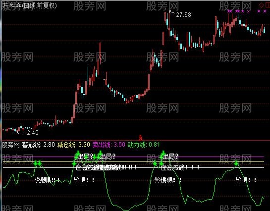The height and width of the screenshot is (211, 270).
Task: Click the 逢高减磅！！！ label near the second peak
Action: (x=180, y=167)
